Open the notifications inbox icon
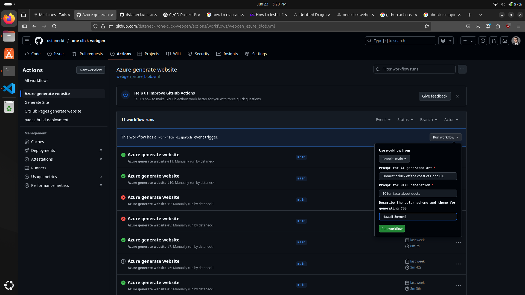The width and height of the screenshot is (525, 295). pos(505,41)
